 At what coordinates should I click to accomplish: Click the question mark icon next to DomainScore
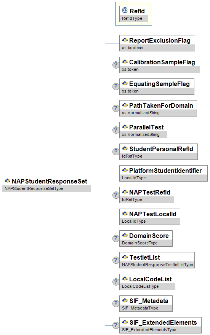116,238
